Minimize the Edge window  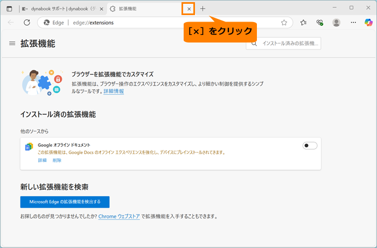334,8
